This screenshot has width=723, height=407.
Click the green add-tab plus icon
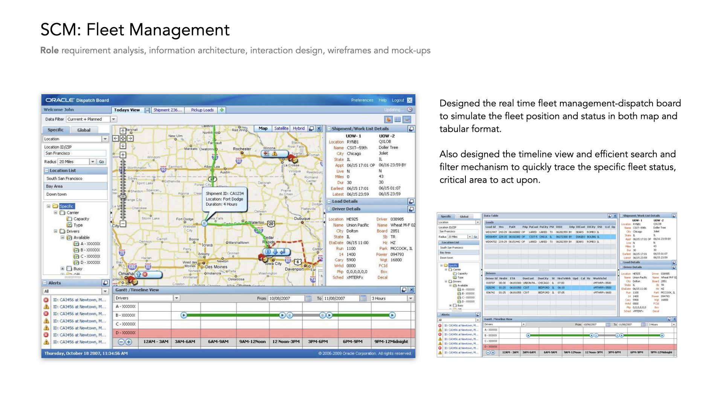222,110
